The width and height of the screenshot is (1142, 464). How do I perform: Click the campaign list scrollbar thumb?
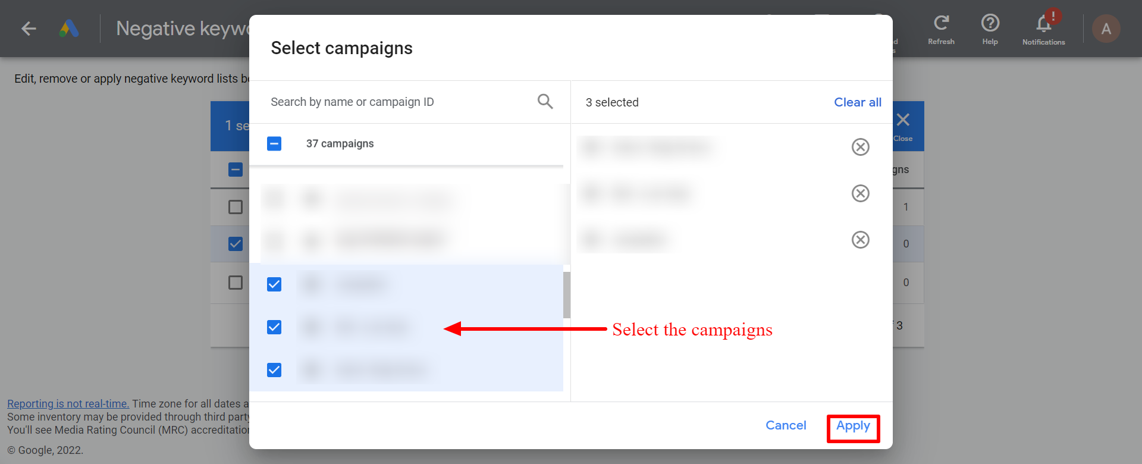(x=567, y=294)
